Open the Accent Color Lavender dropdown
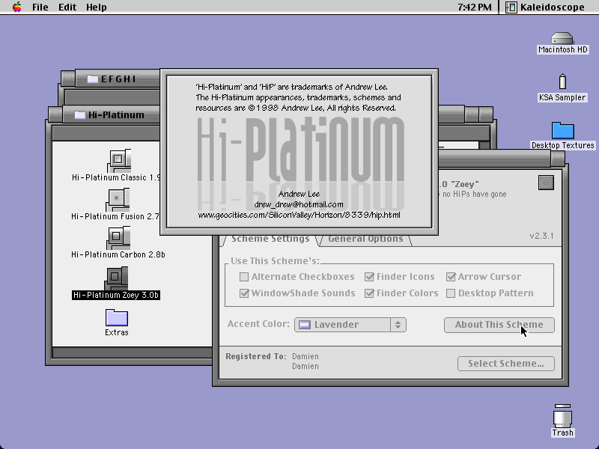The image size is (599, 449). [x=350, y=325]
